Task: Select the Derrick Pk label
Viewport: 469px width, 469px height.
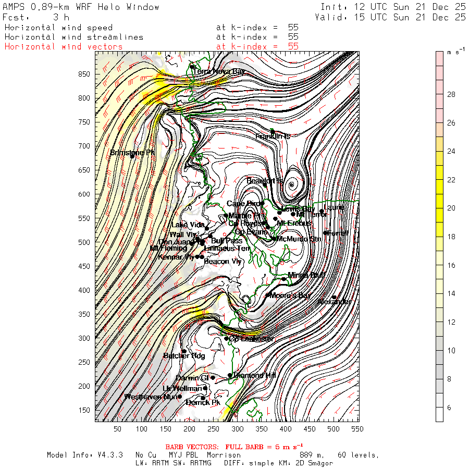Action: [203, 403]
